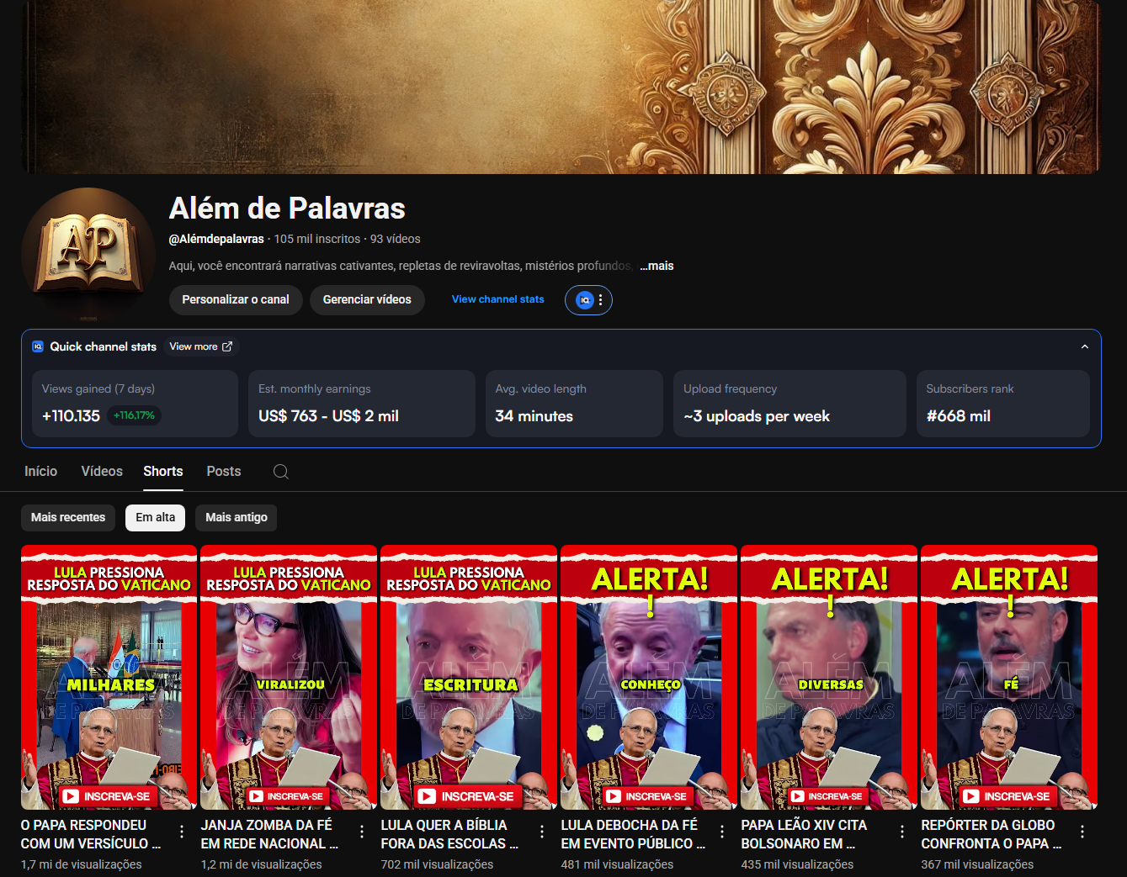Viewport: 1127px width, 877px height.
Task: Click the +116,17% green growth badge
Action: point(135,415)
